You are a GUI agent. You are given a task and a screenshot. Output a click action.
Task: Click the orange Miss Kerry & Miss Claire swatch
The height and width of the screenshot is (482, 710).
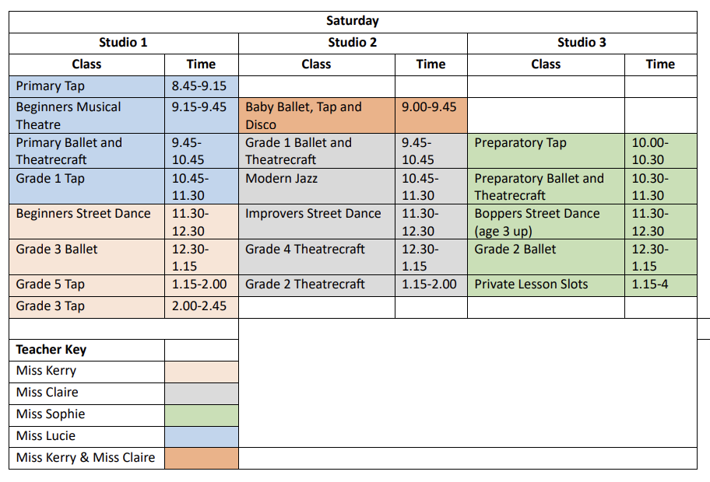tap(201, 458)
